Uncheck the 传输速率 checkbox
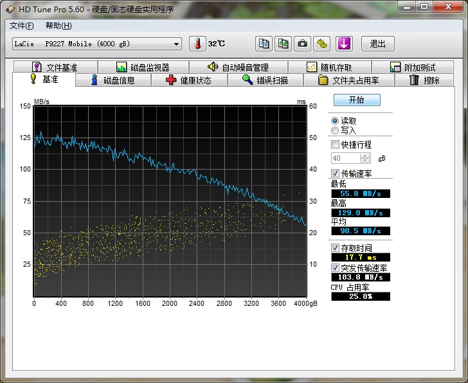 click(335, 174)
